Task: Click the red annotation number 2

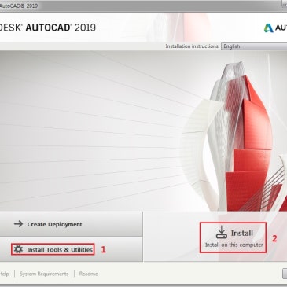Action: click(x=274, y=238)
